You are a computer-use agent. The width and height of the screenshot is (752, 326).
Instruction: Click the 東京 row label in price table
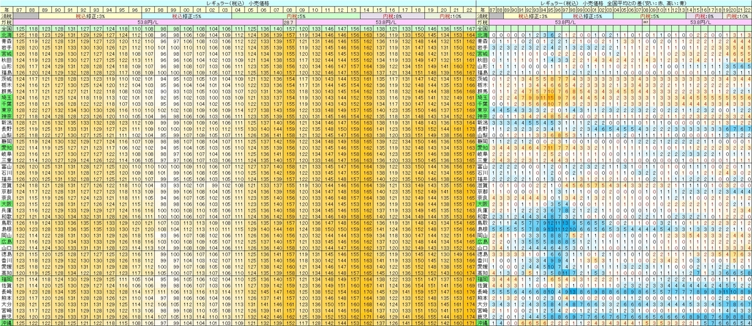tap(7, 110)
